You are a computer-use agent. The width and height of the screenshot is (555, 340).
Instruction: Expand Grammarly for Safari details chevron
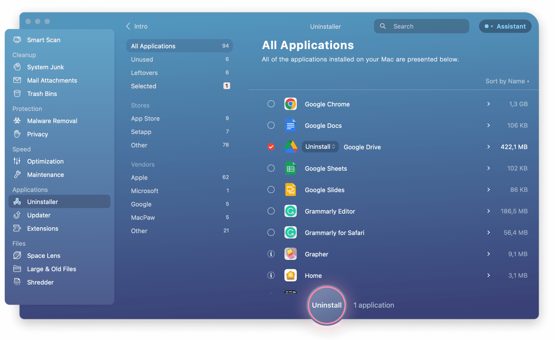(x=488, y=232)
